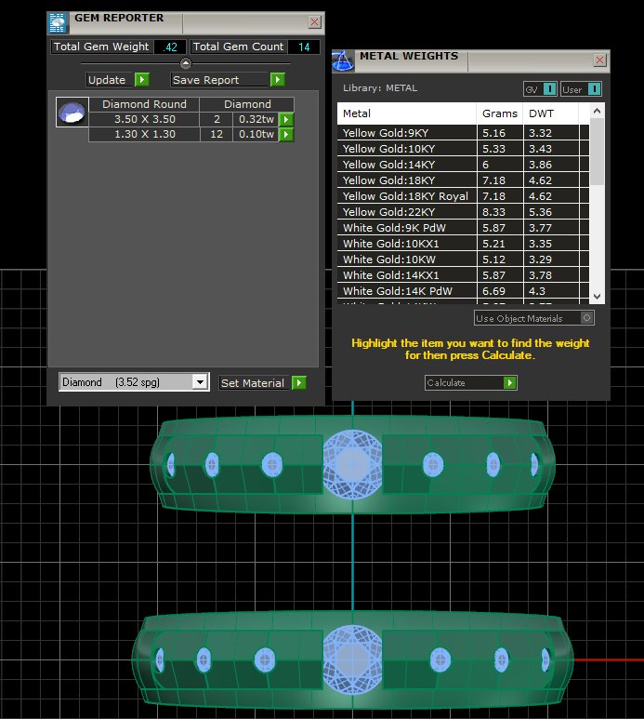Click the metal list scroll down arrow
644x719 pixels.
click(597, 297)
